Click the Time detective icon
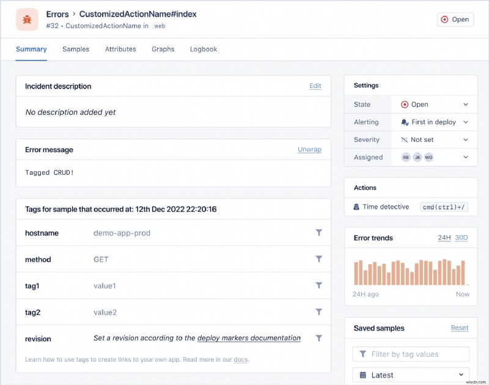Image resolution: width=489 pixels, height=385 pixels. pyautogui.click(x=356, y=207)
